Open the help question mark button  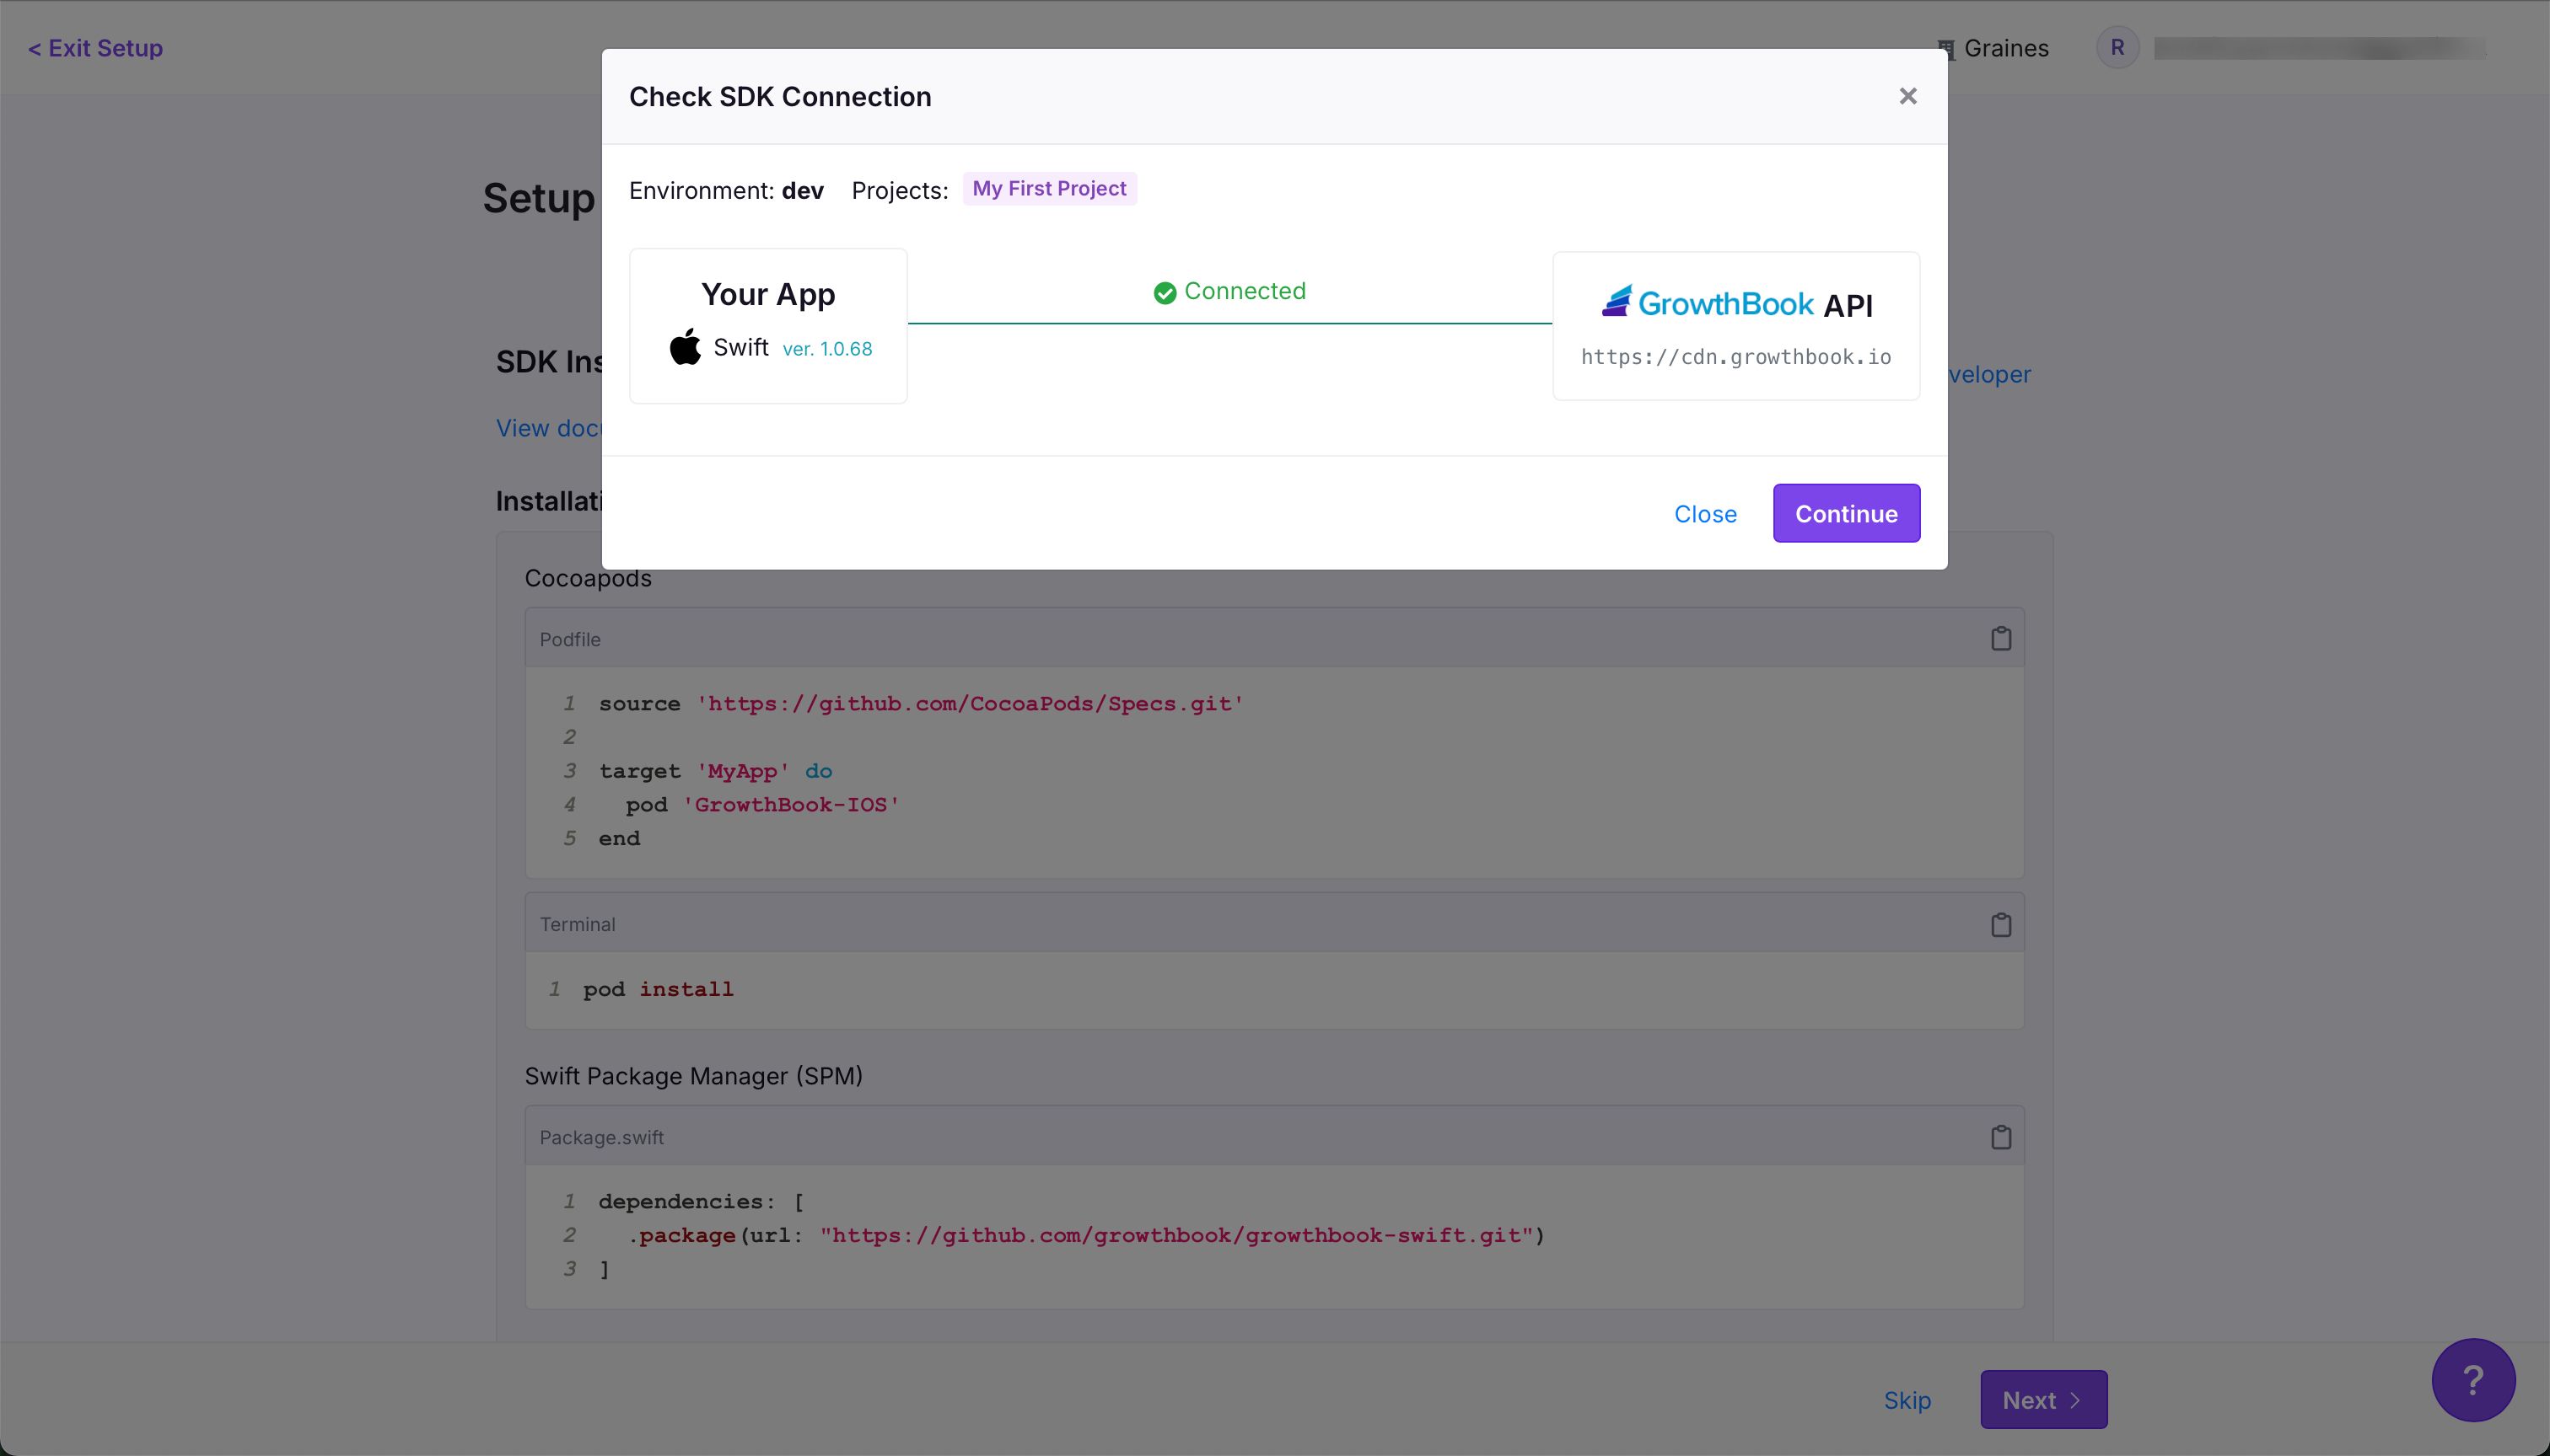2473,1380
